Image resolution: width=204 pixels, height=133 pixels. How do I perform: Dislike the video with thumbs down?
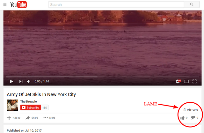pos(193,118)
